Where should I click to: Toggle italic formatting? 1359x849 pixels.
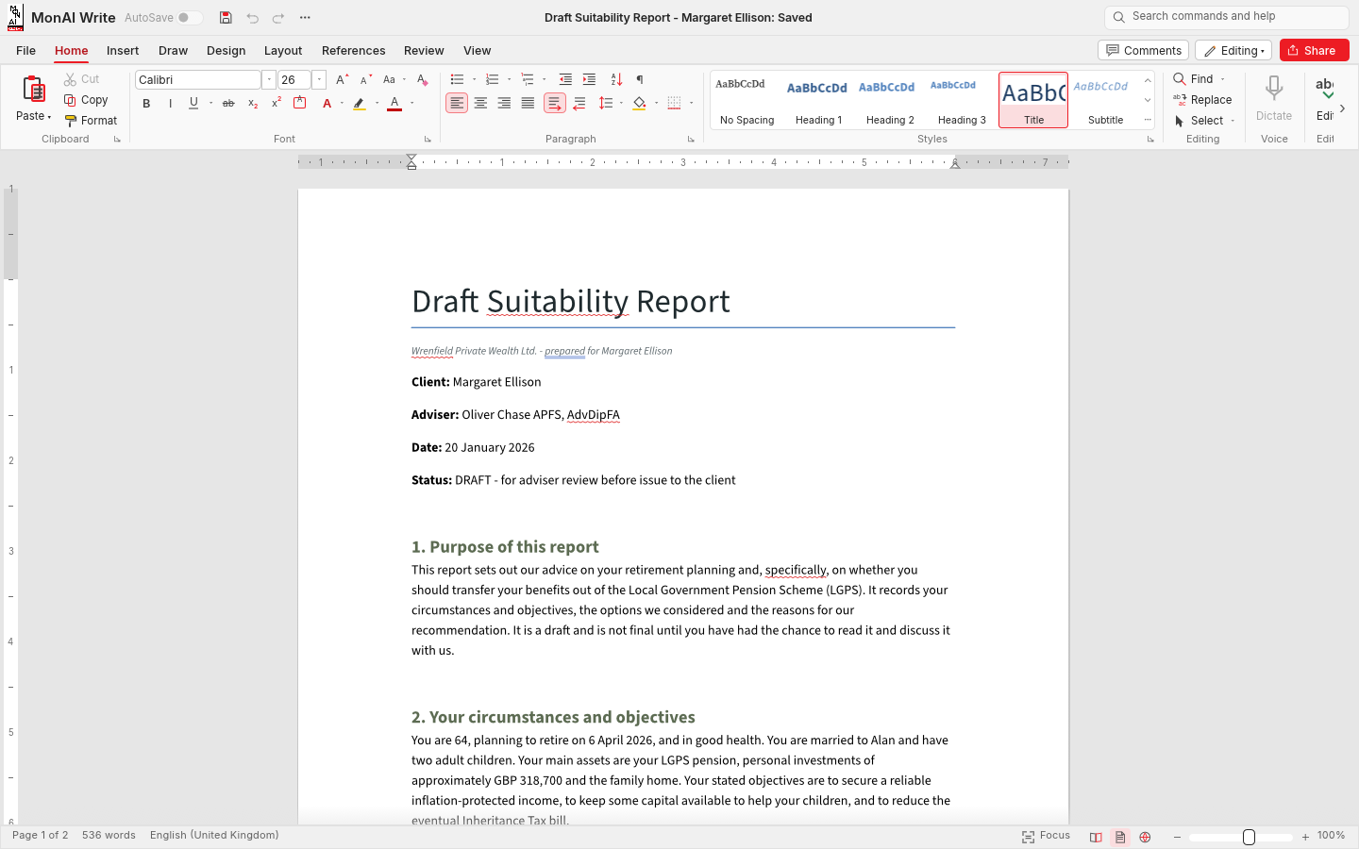[170, 104]
